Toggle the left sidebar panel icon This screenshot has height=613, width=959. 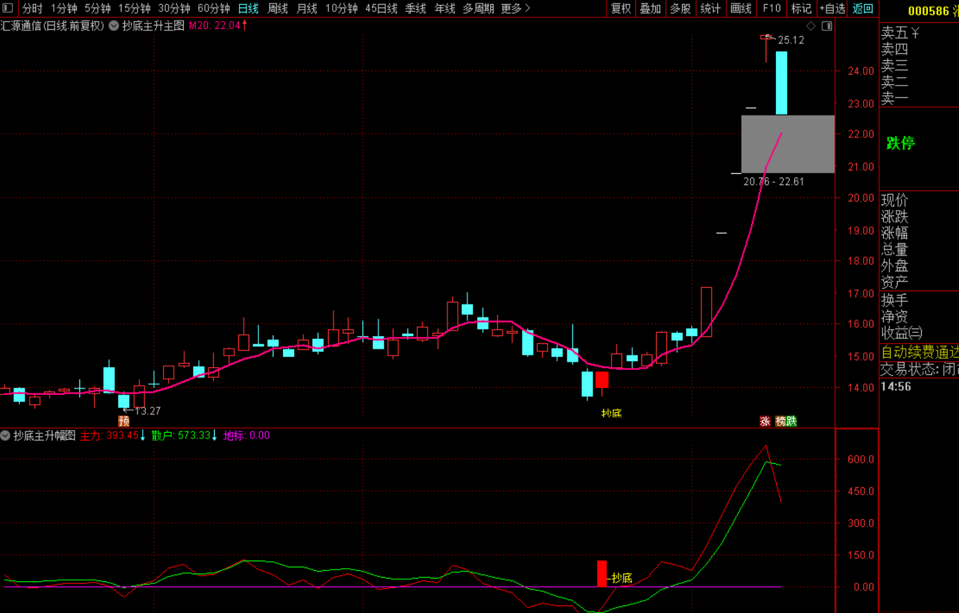8,8
